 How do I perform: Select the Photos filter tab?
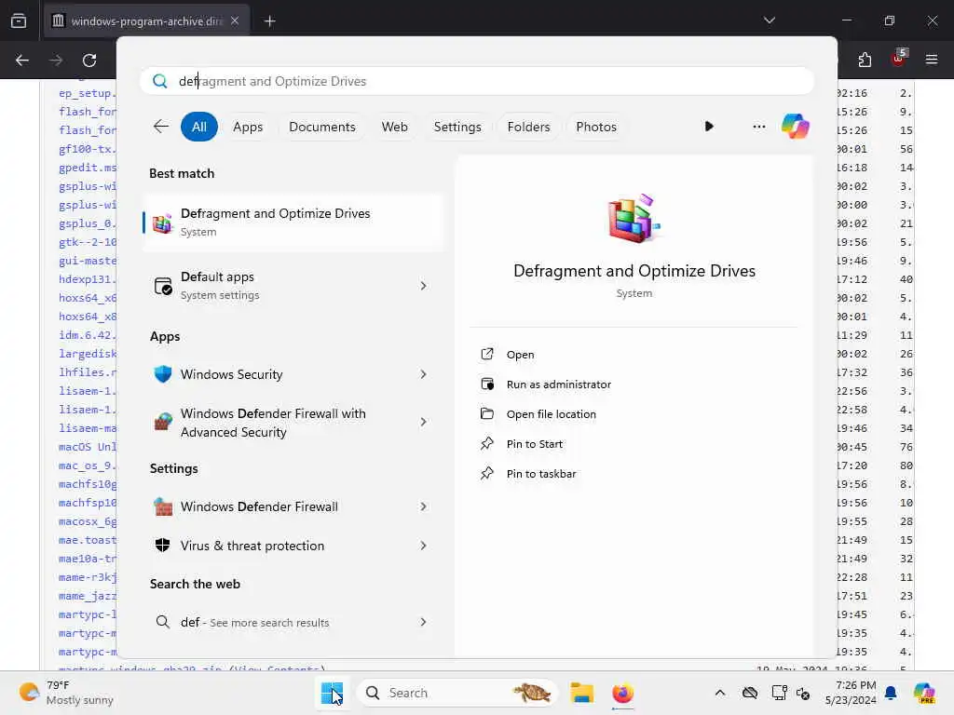point(595,127)
